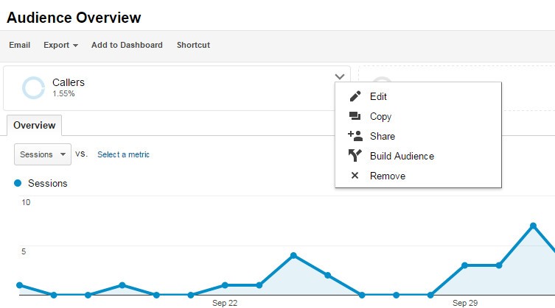Click the 1.55% segment percentage
The image size is (555, 308).
(x=63, y=93)
